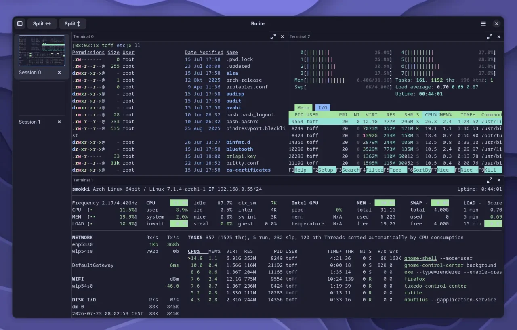Click F7 Nice - in htop
Viewport: 517px width, 330px height.
(x=443, y=170)
